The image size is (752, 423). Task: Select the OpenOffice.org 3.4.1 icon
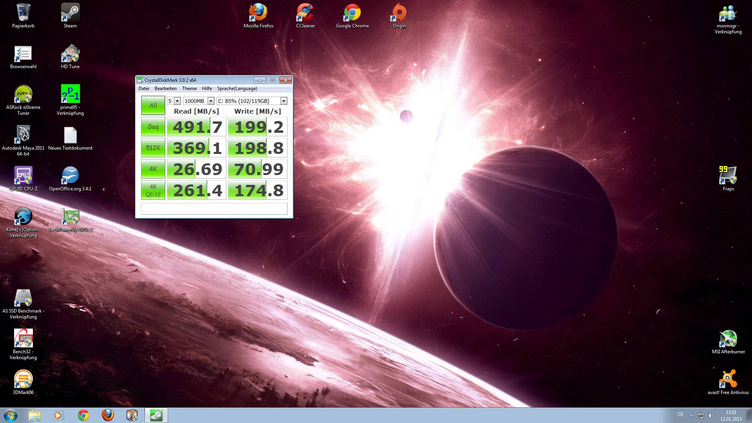tap(70, 179)
